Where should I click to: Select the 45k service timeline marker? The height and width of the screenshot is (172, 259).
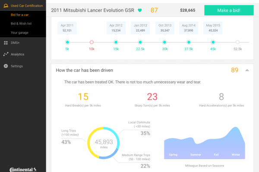coord(213,42)
